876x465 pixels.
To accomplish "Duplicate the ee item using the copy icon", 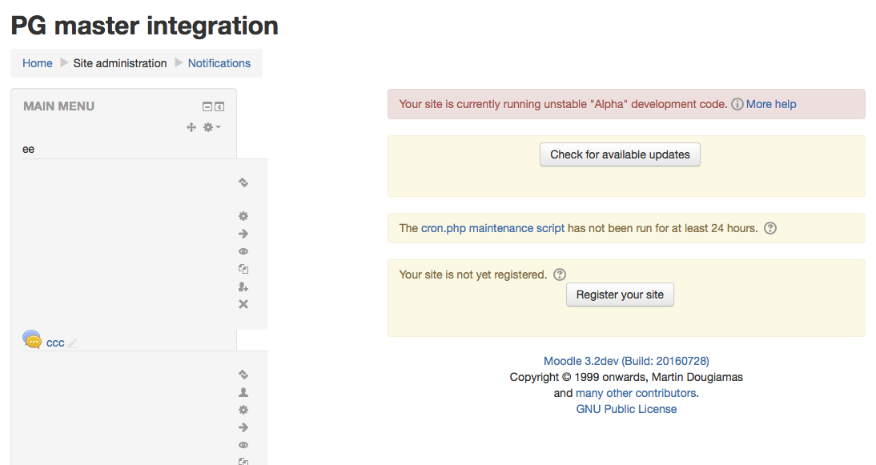I will point(243,269).
